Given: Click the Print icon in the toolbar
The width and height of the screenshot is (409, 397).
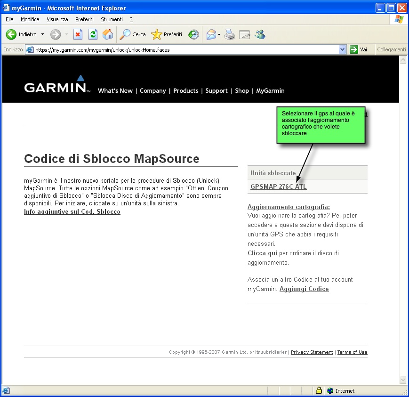Looking at the screenshot, I should tap(229, 34).
